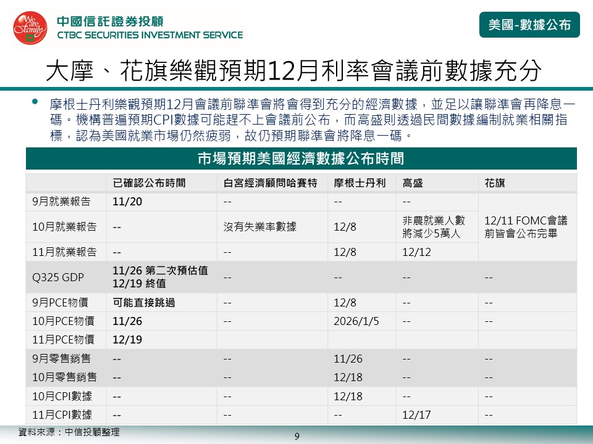The width and height of the screenshot is (593, 444).
Task: Select the slide title about 大摩、花旗
Action: tap(294, 71)
